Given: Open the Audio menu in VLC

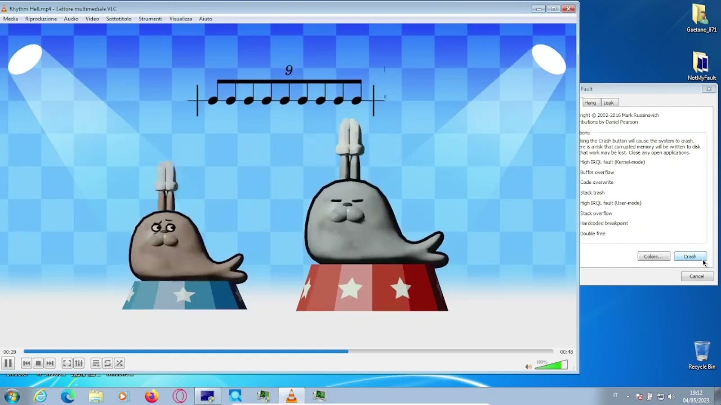Looking at the screenshot, I should pyautogui.click(x=71, y=19).
